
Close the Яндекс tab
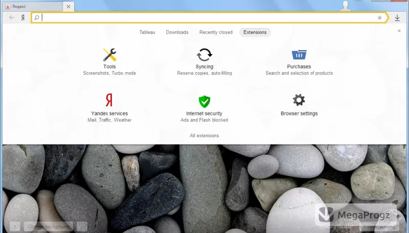coord(69,7)
